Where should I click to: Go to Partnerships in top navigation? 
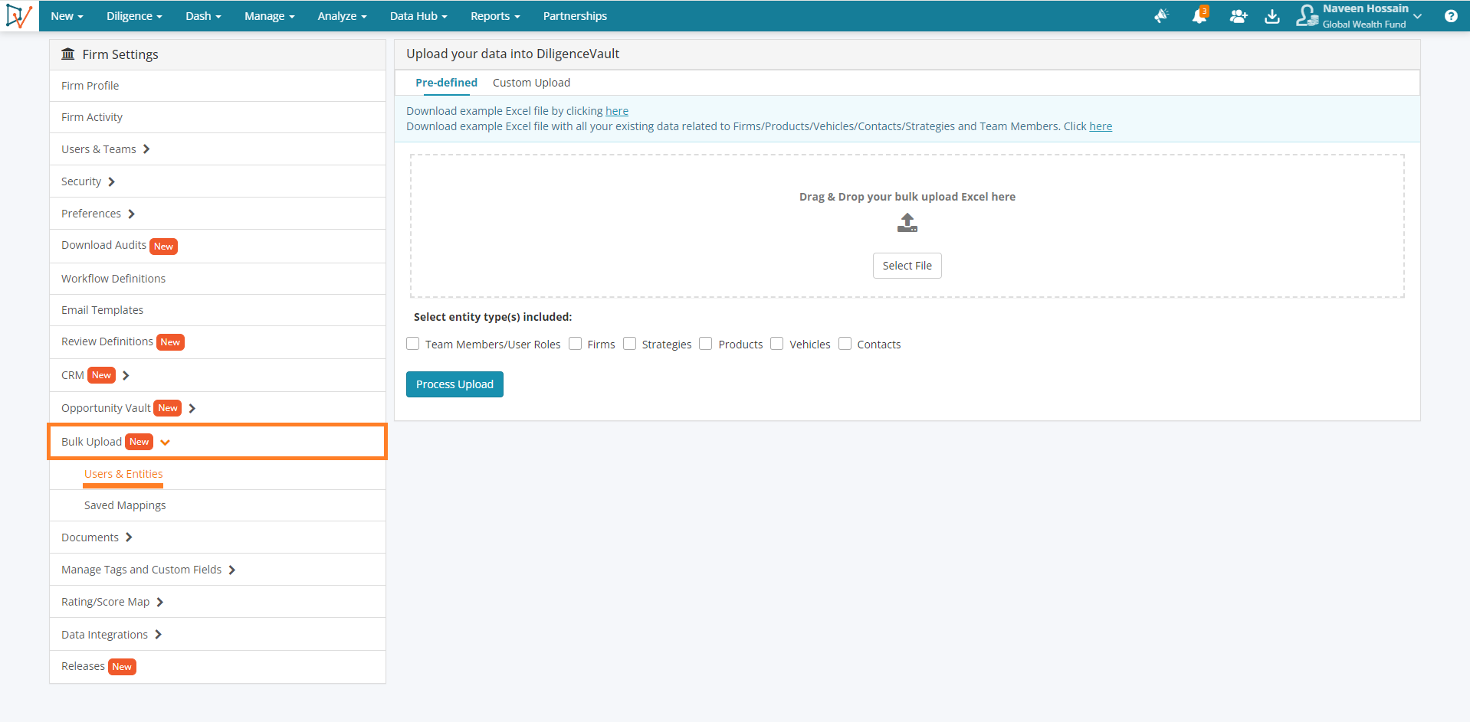(x=575, y=16)
